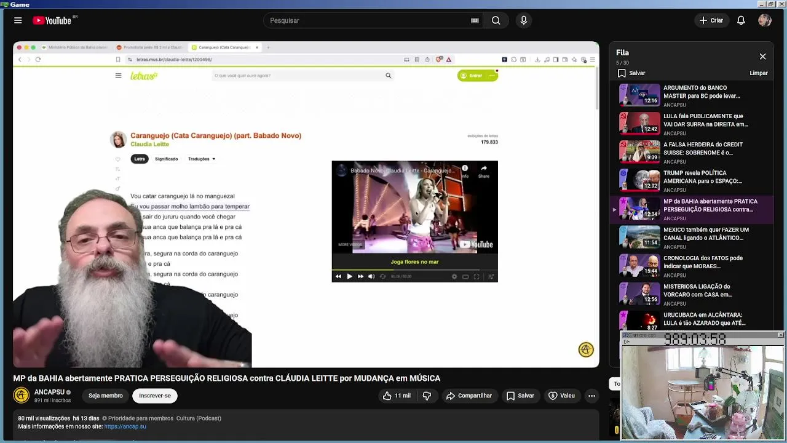Open the Criar create menu

pyautogui.click(x=711, y=20)
